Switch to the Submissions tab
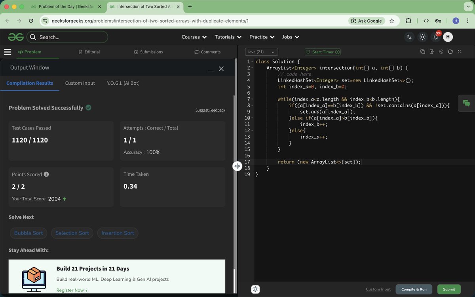The width and height of the screenshot is (475, 297). coord(148,52)
